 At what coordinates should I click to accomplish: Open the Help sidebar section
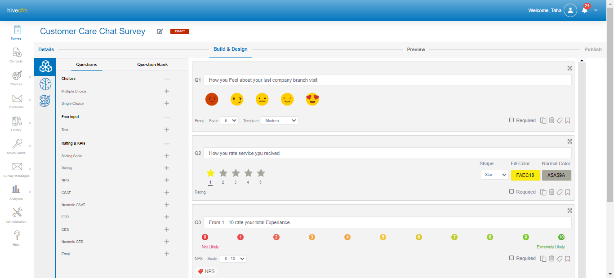point(16,238)
